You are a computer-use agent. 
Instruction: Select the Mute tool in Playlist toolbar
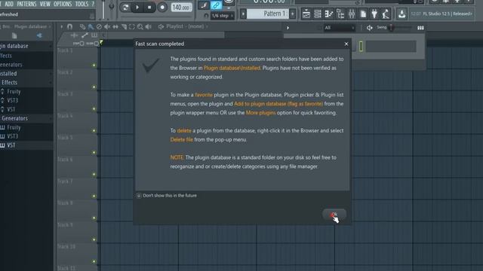coord(107,27)
